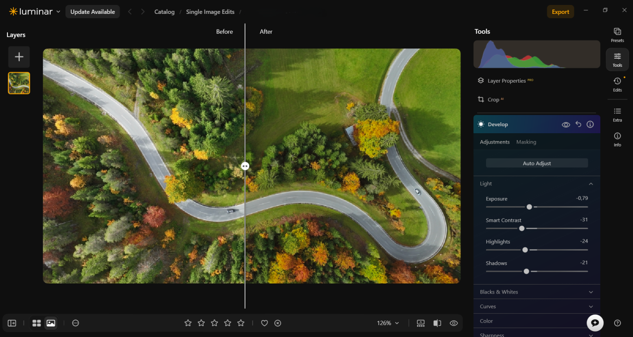
Task: Rate photo five stars
Action: point(241,323)
